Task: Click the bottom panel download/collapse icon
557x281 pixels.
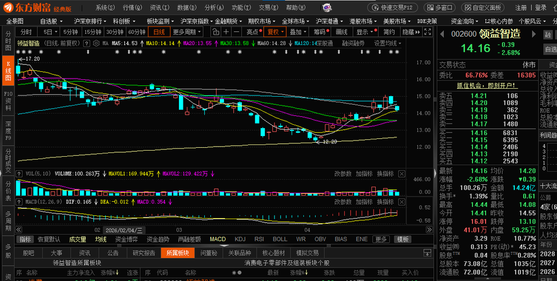Action: click(428, 253)
